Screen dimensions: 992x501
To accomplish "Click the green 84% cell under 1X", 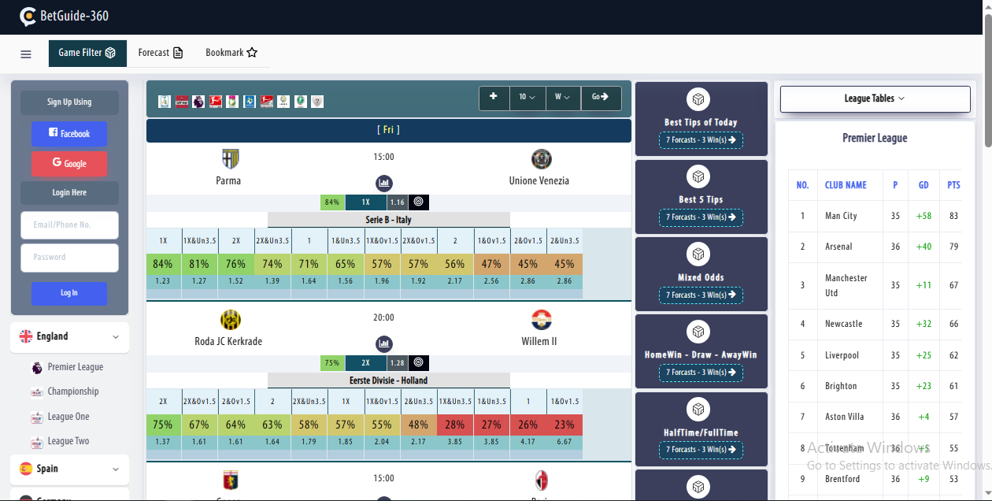I will pos(163,264).
